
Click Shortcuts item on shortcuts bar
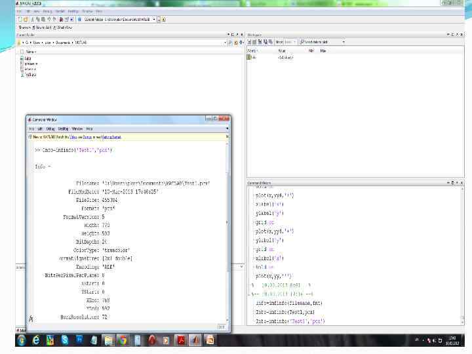24,28
